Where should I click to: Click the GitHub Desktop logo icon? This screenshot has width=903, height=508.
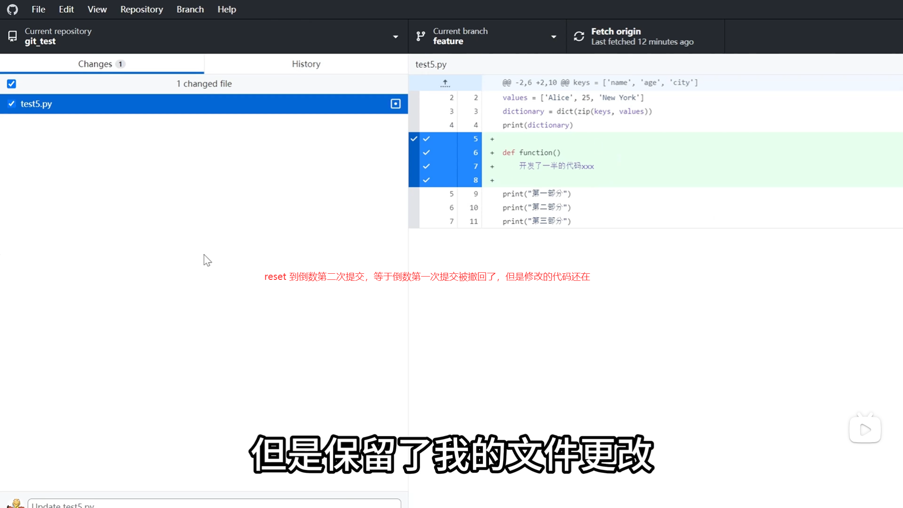pos(13,9)
